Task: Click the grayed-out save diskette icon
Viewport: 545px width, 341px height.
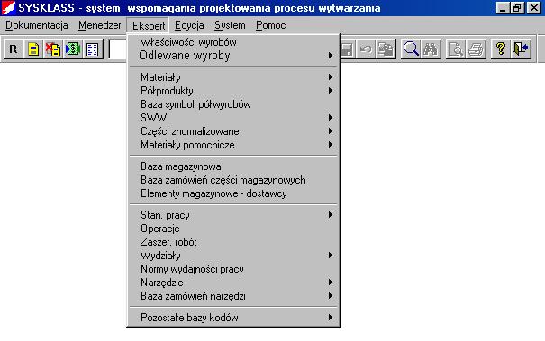Action: click(x=346, y=49)
